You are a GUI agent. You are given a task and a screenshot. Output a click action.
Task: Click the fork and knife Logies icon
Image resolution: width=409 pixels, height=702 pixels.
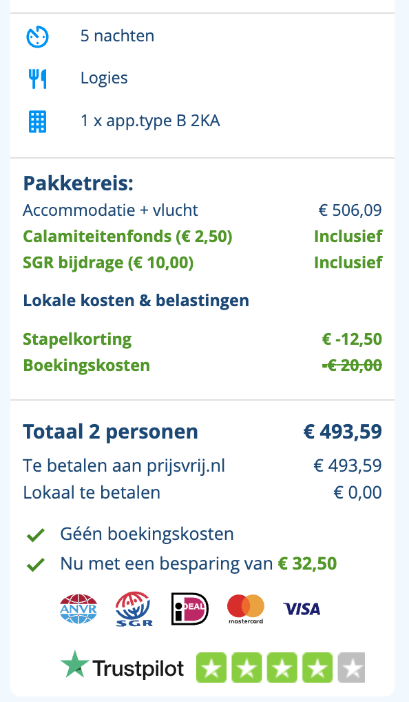point(38,79)
